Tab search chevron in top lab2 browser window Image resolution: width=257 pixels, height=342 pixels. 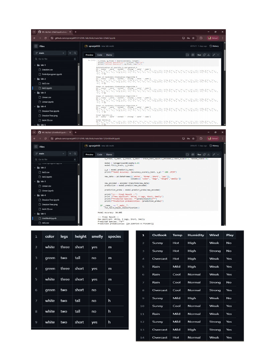tap(34, 32)
